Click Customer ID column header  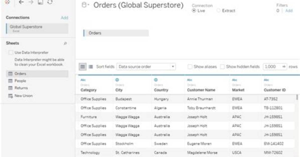275,90
